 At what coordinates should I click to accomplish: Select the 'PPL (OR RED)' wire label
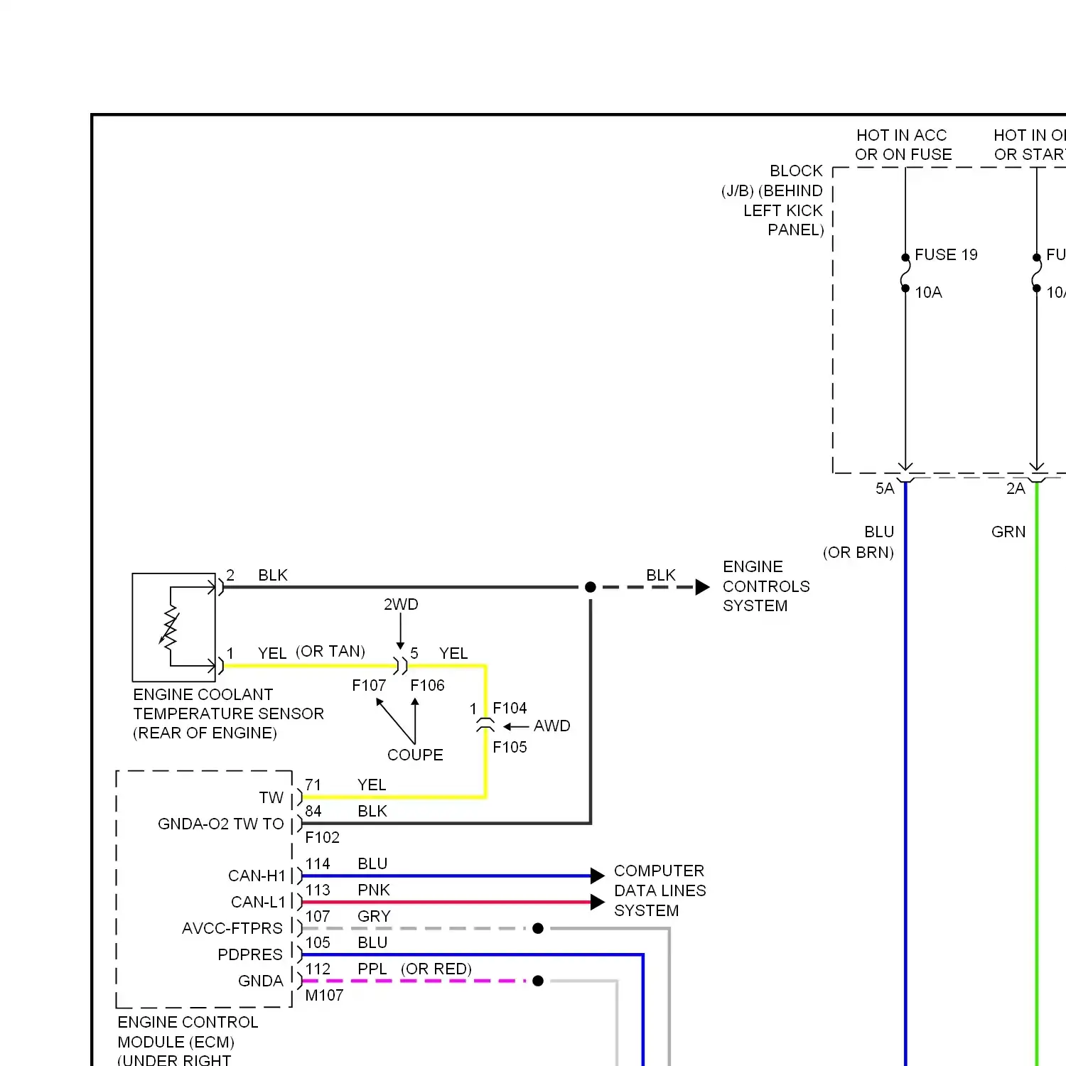414,969
